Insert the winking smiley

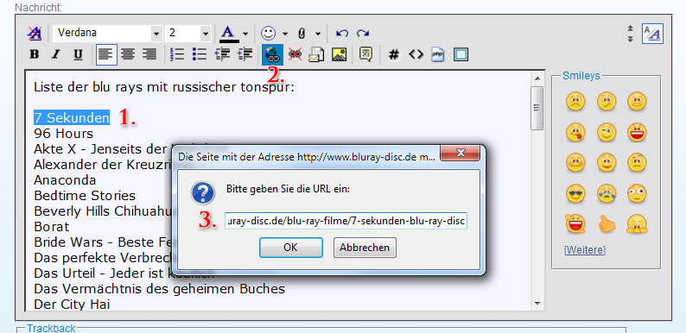tap(607, 132)
